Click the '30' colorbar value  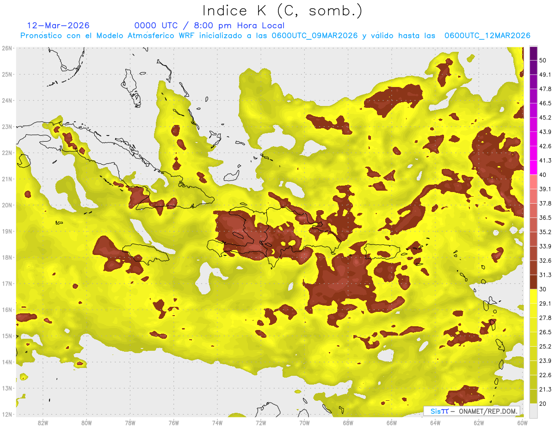[x=543, y=289]
